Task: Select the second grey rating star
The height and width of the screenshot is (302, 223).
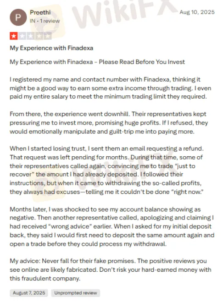Action: click(22, 36)
